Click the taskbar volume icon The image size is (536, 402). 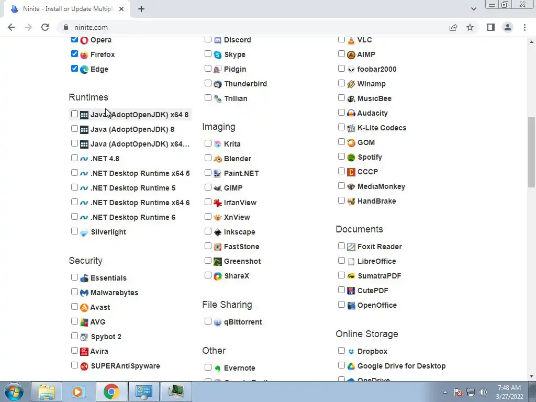point(483,392)
